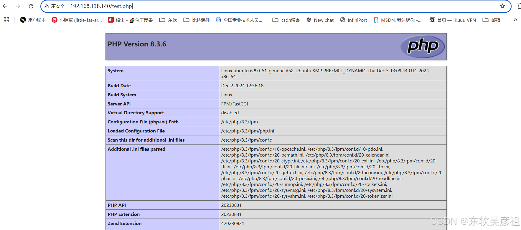Select the Scan this dir for additional .ini files label

(x=146, y=140)
